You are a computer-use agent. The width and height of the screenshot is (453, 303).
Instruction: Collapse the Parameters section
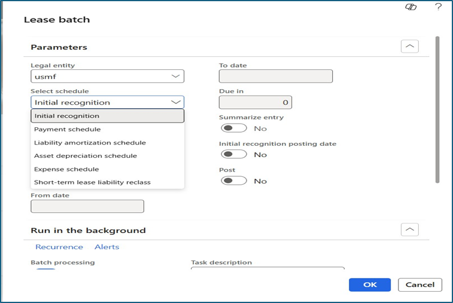coord(409,46)
